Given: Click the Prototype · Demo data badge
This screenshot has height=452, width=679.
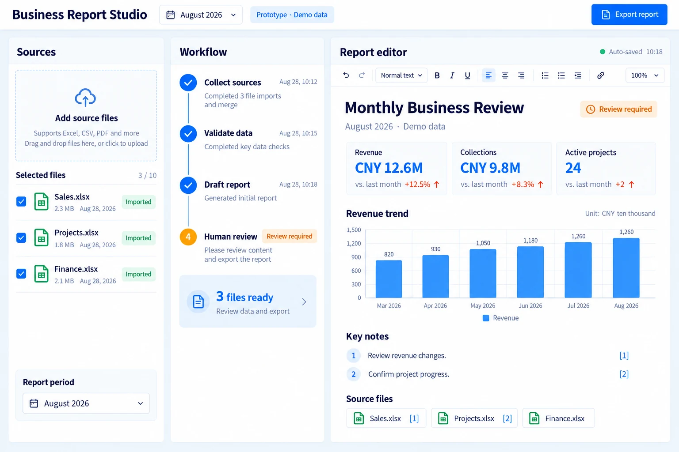Looking at the screenshot, I should [x=292, y=15].
